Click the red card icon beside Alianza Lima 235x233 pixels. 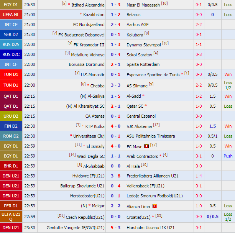154,206
